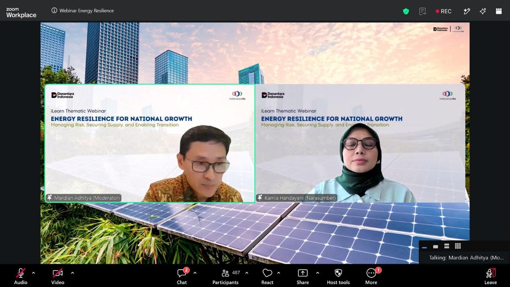This screenshot has height=287, width=510.
Task: Open the AI notes pen icon
Action: (467, 11)
